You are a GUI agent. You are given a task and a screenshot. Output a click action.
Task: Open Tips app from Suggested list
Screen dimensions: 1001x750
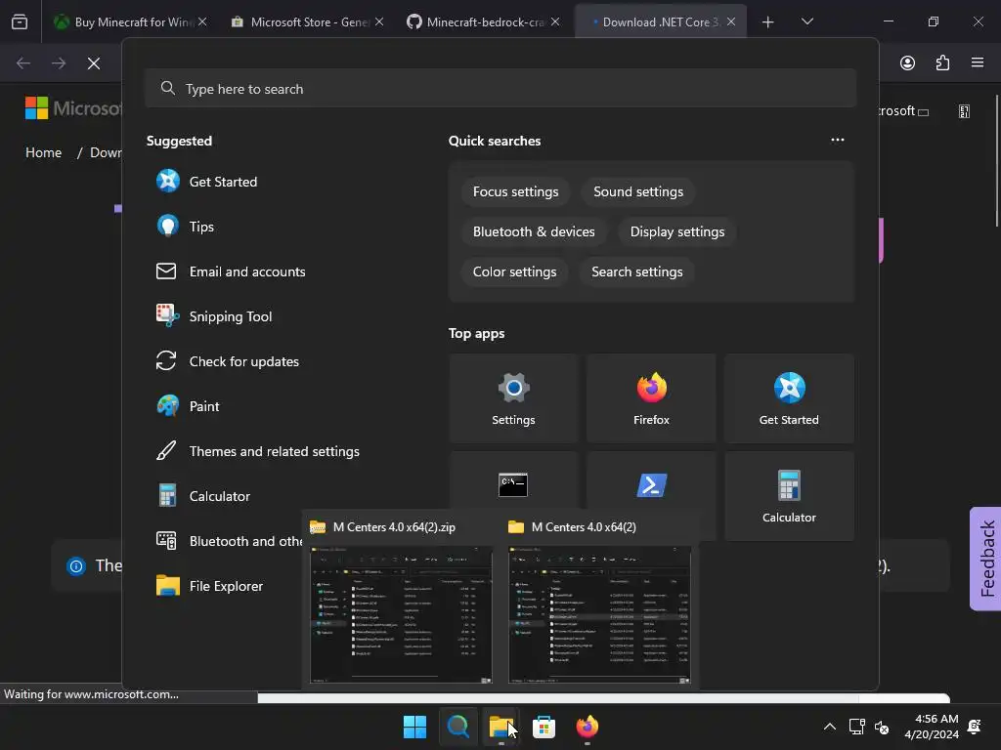point(185,227)
